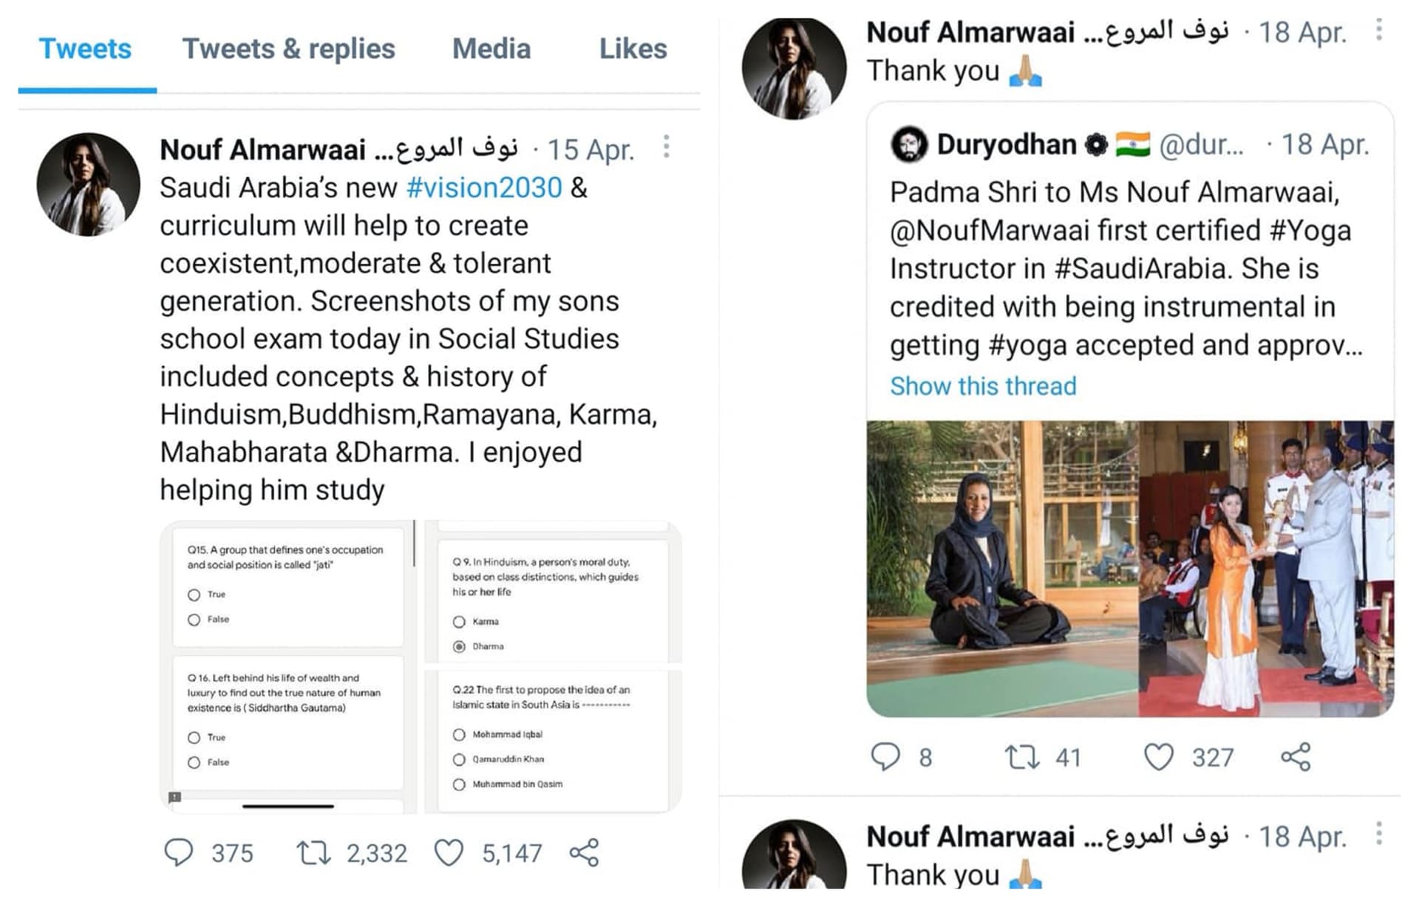This screenshot has height=907, width=1419.
Task: Reply to tweet with 8 comments
Action: [x=885, y=756]
